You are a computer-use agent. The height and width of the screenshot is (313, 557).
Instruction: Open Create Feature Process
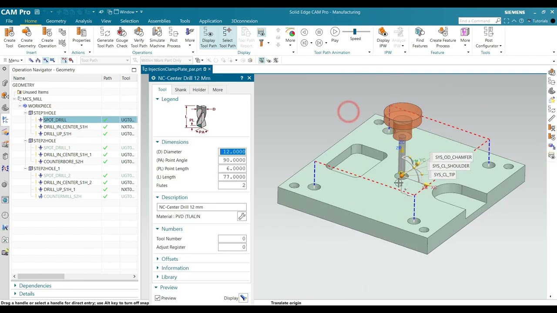point(443,37)
